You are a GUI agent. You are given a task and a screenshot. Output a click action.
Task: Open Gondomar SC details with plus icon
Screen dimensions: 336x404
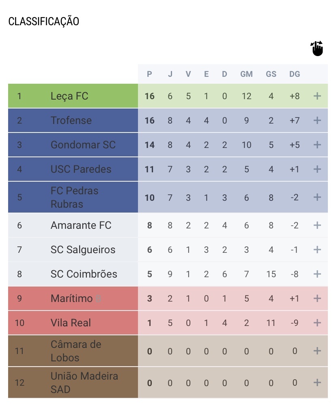click(317, 145)
